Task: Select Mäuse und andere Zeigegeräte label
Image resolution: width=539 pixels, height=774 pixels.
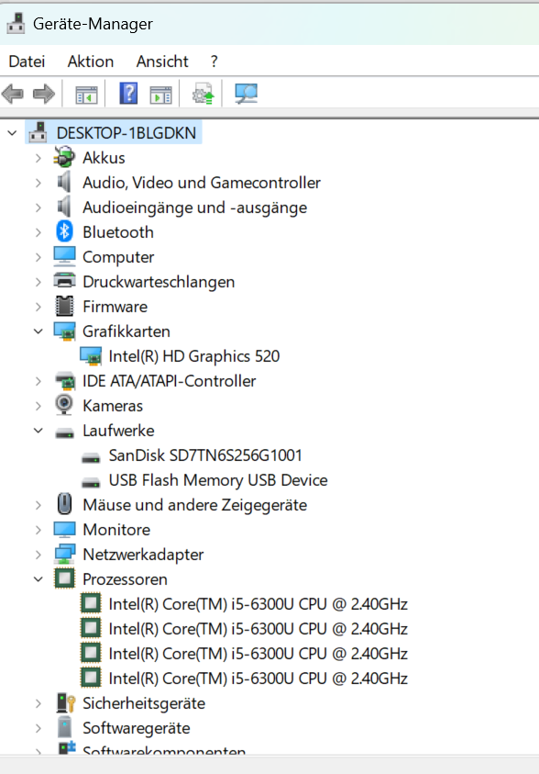Action: click(194, 505)
